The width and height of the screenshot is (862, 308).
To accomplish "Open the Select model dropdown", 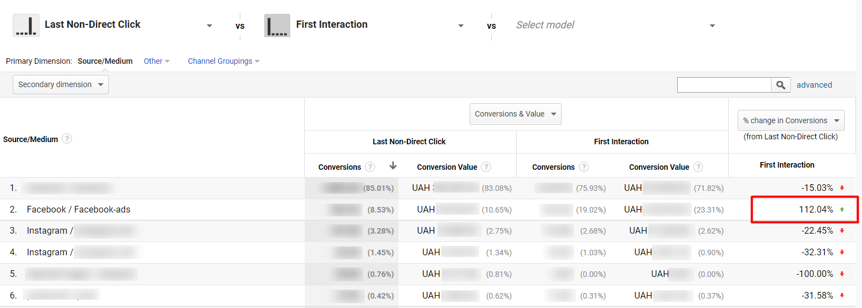I will pyautogui.click(x=712, y=26).
